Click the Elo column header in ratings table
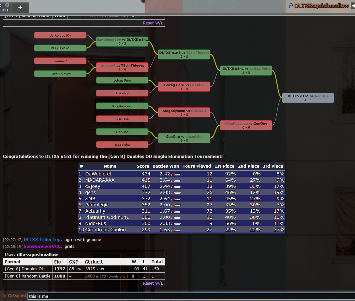The height and width of the screenshot is (301, 355). (x=57, y=262)
